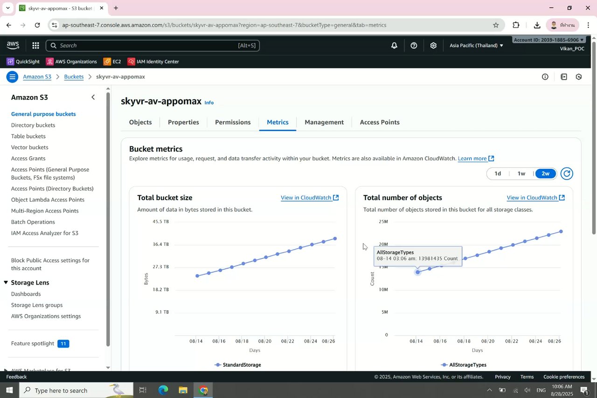Switch to the Properties tab
The width and height of the screenshot is (597, 398).
[x=183, y=122]
